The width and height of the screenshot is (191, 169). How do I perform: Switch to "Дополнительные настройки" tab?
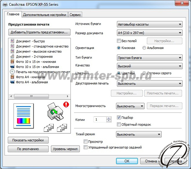tap(45, 15)
